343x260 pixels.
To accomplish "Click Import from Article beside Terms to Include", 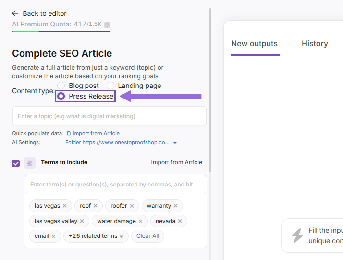I will (176, 162).
